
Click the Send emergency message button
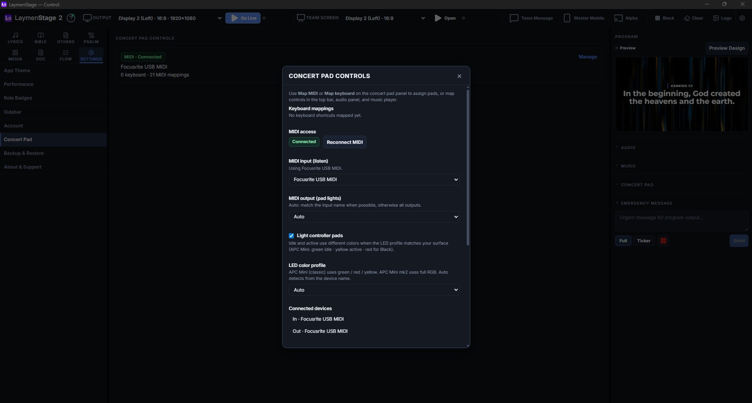click(x=739, y=241)
